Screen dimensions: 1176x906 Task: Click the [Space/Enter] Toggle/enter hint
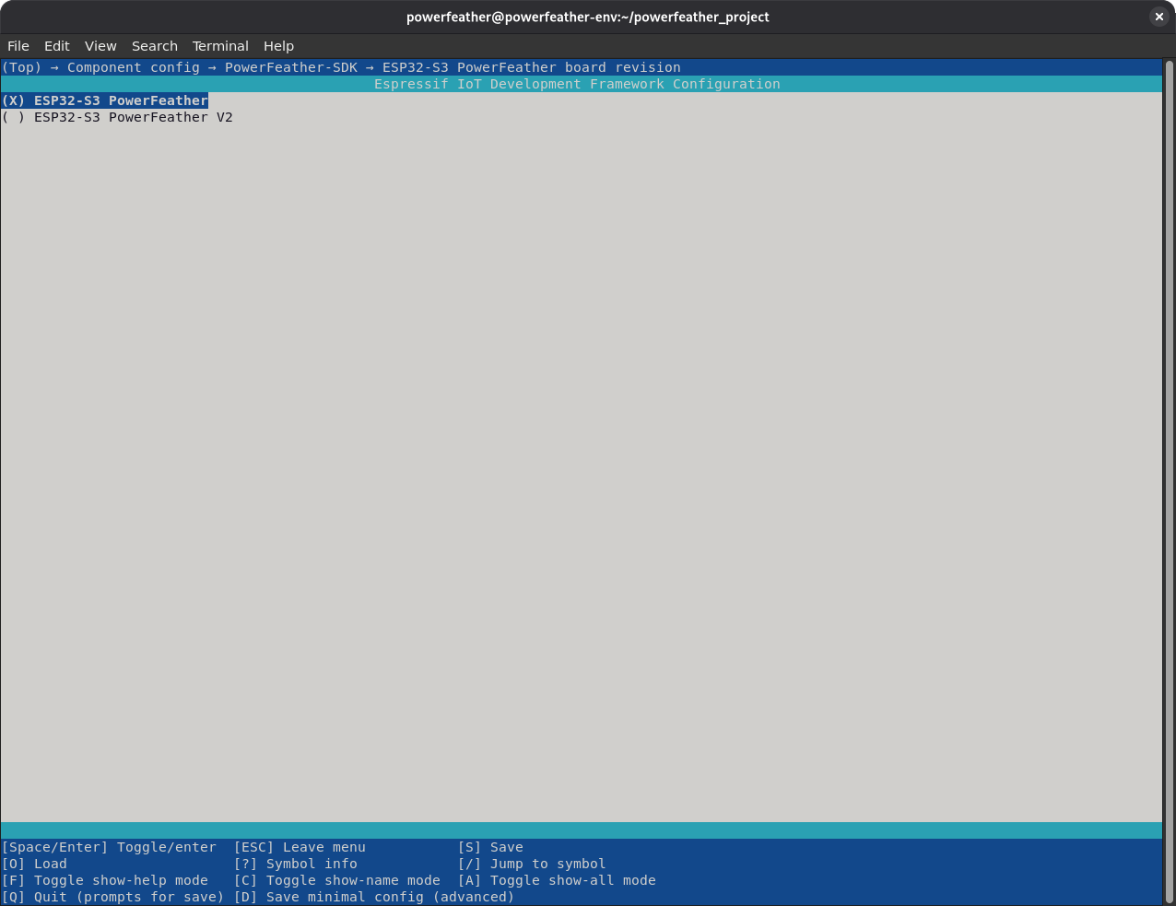click(x=109, y=847)
